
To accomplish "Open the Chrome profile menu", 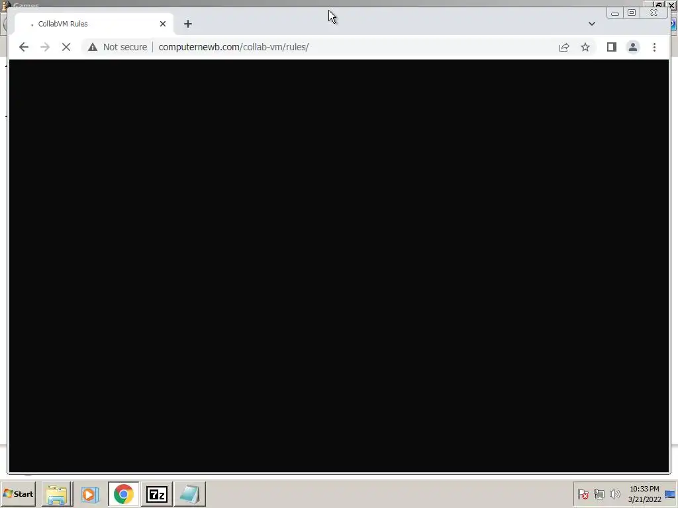I will click(x=632, y=47).
